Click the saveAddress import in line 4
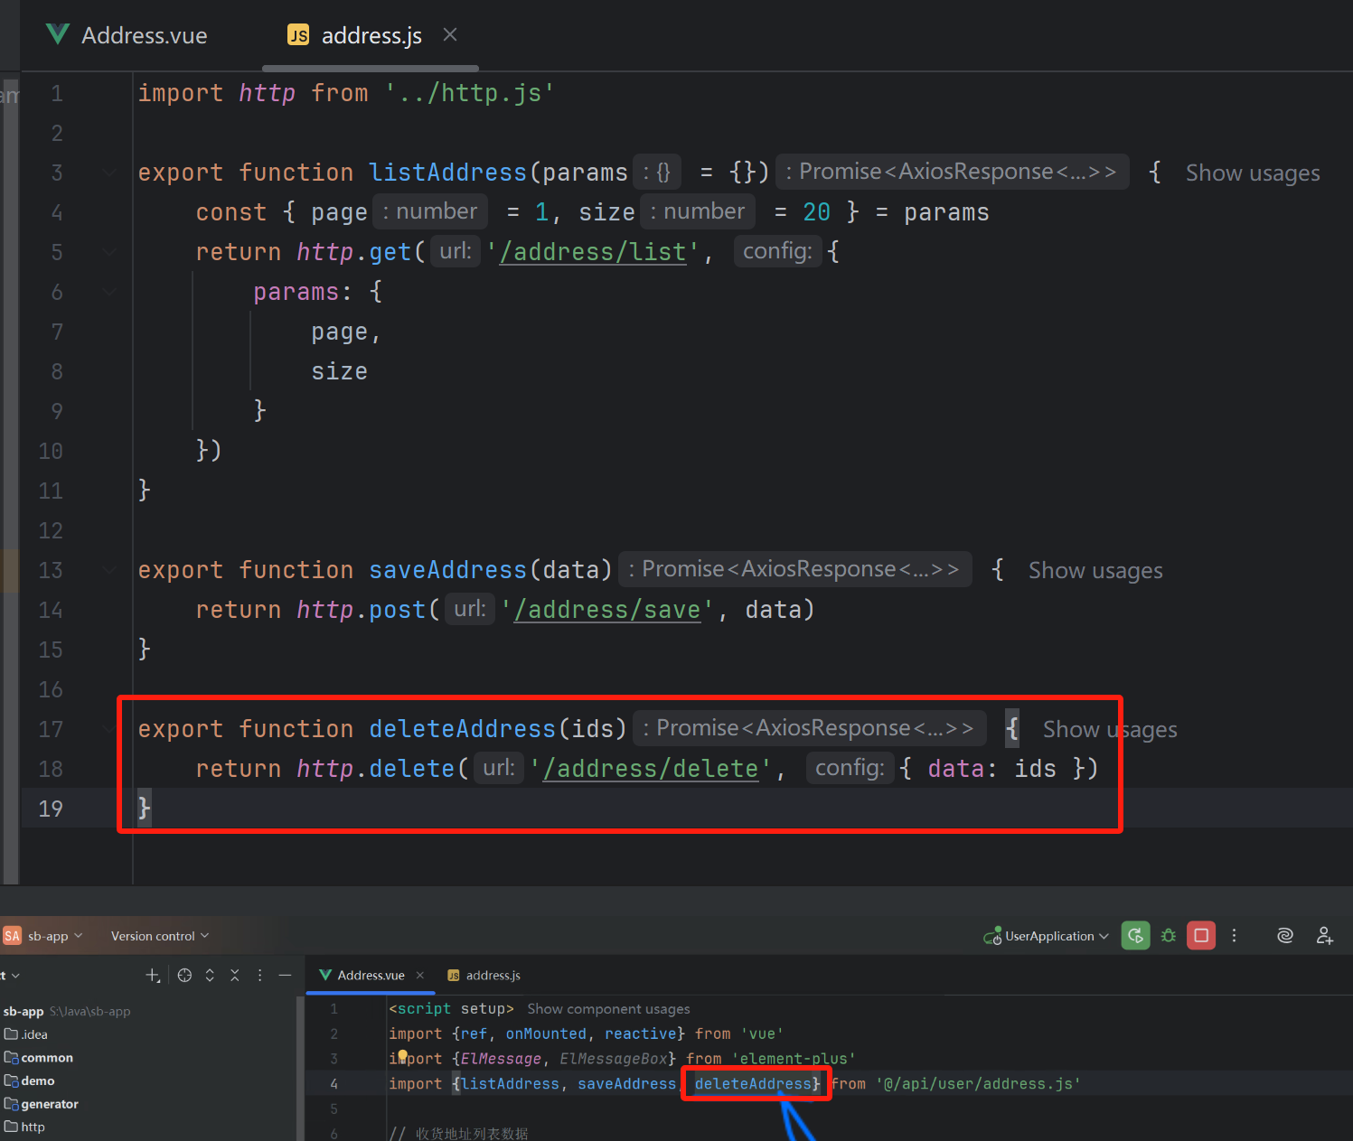 tap(627, 1084)
